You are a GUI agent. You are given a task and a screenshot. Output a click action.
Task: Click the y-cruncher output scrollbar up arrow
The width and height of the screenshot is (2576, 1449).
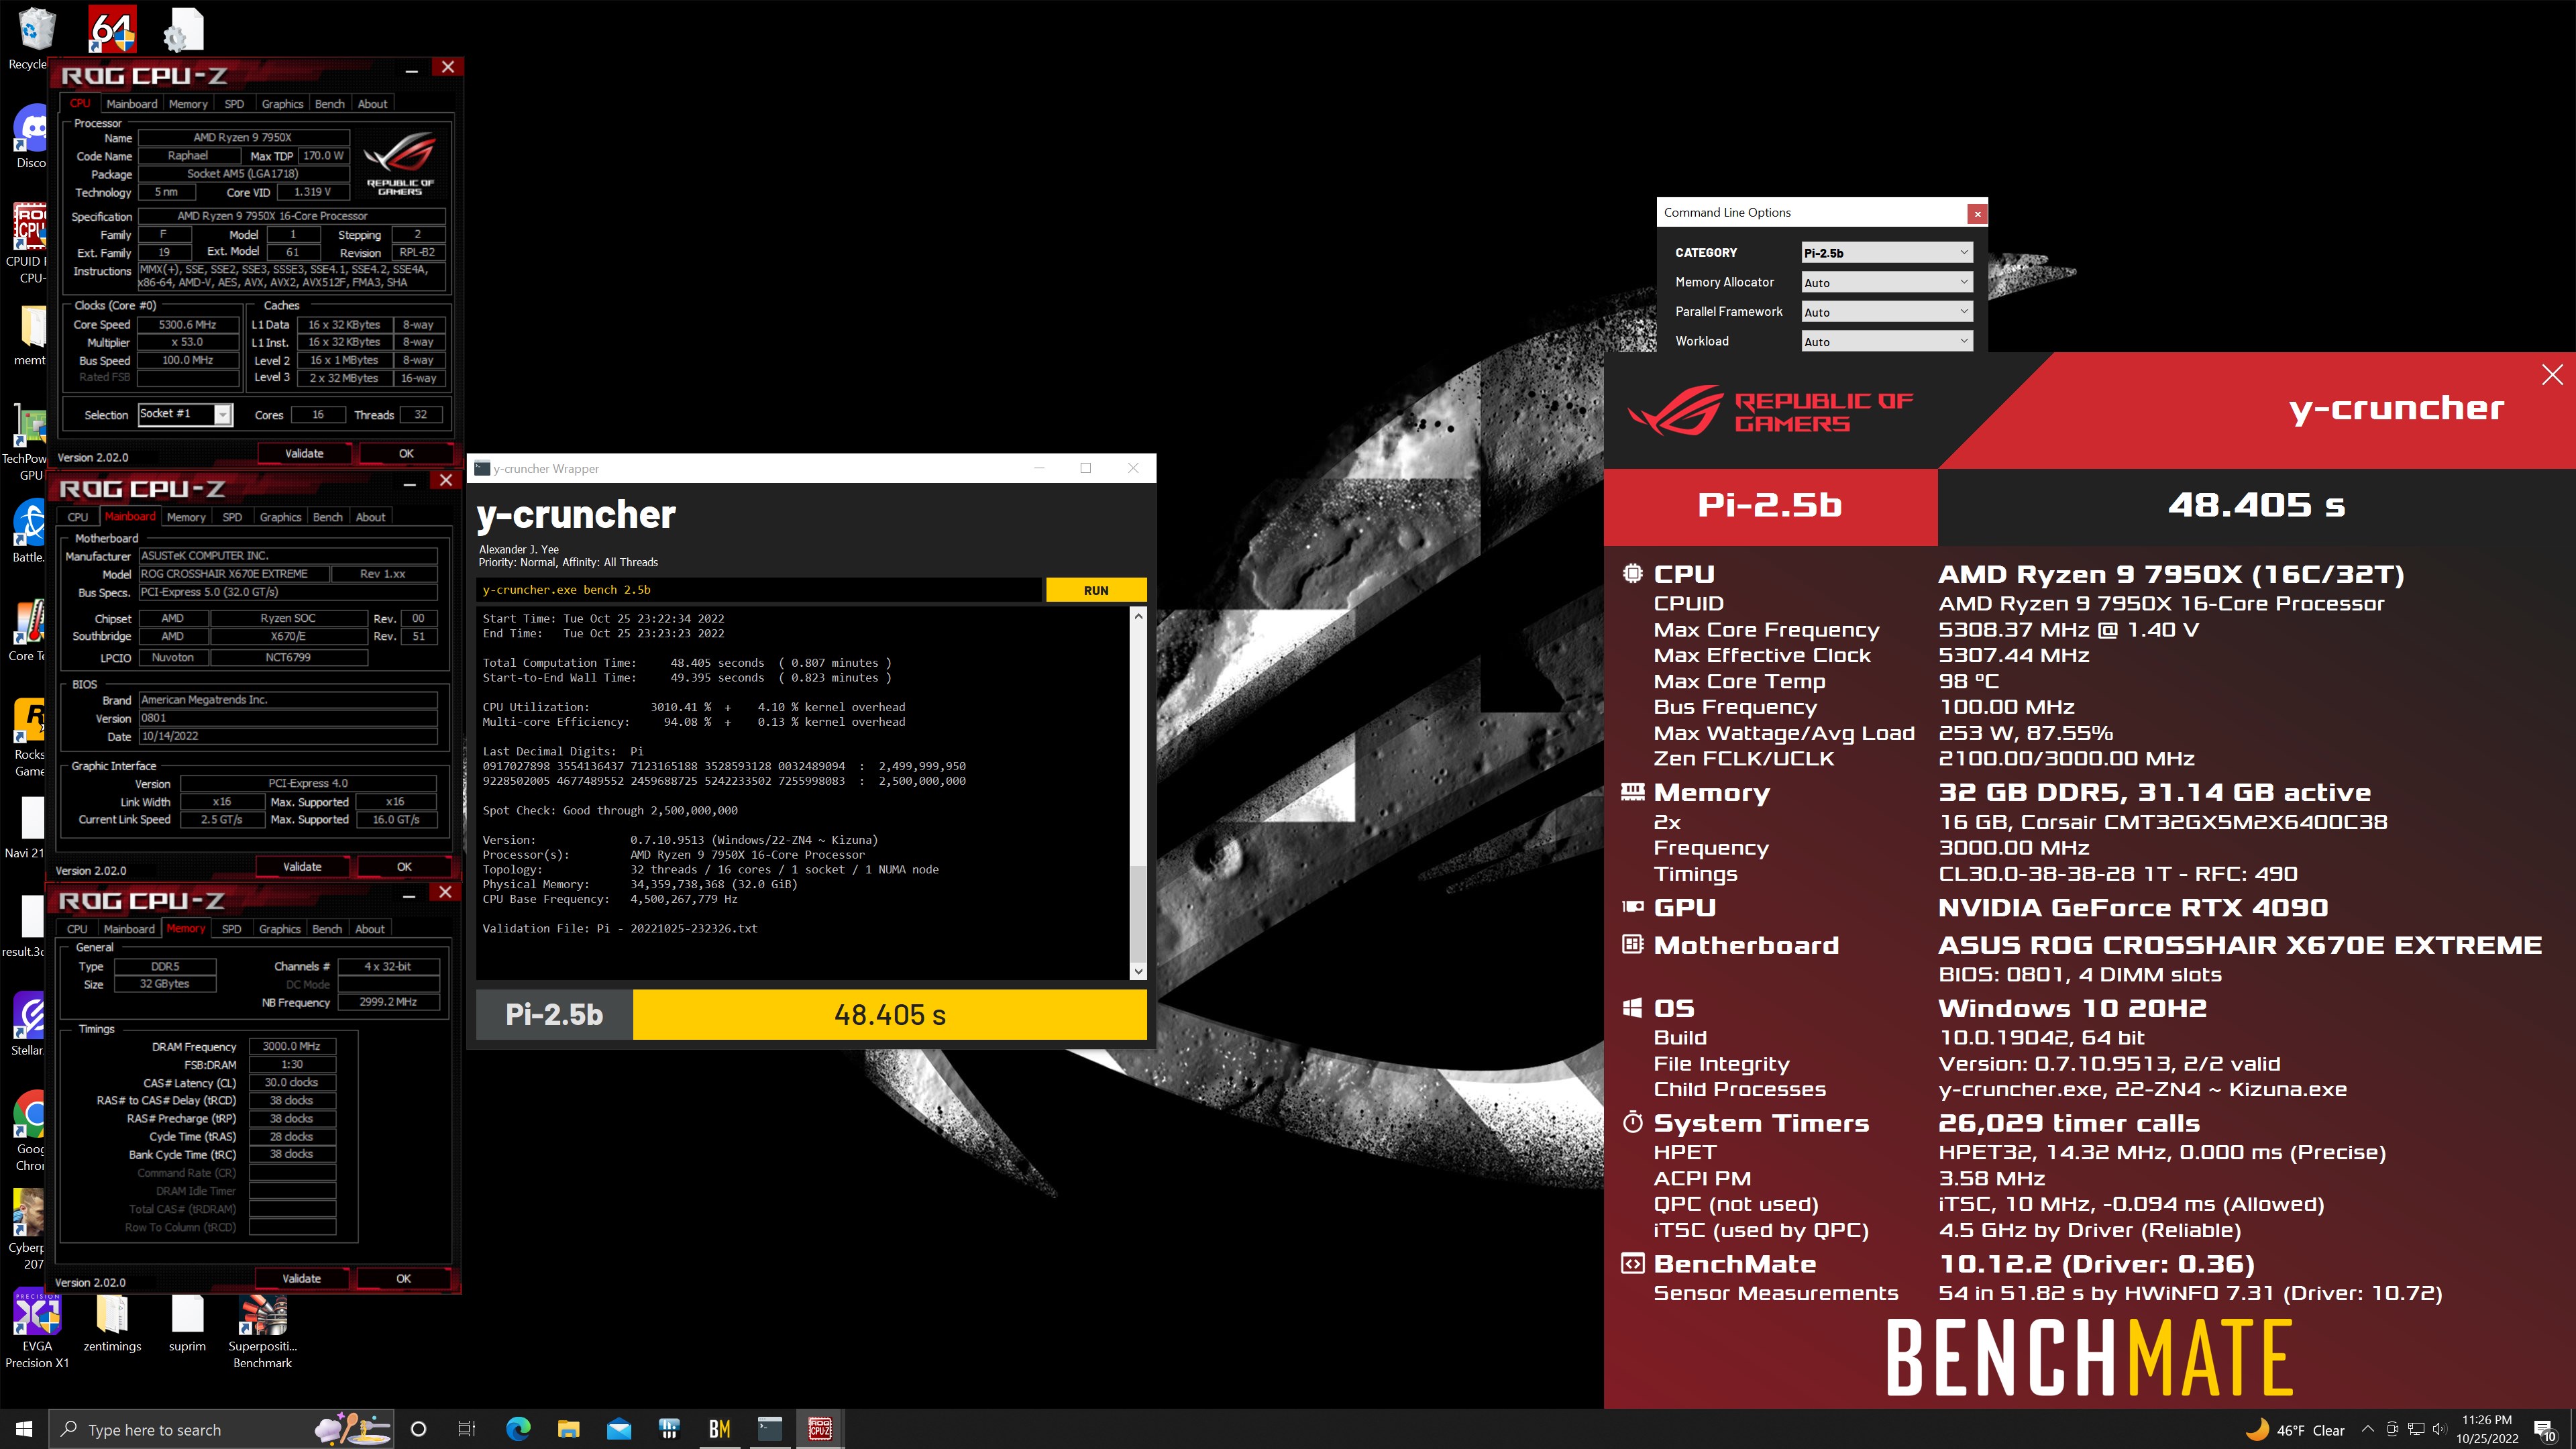click(x=1138, y=616)
